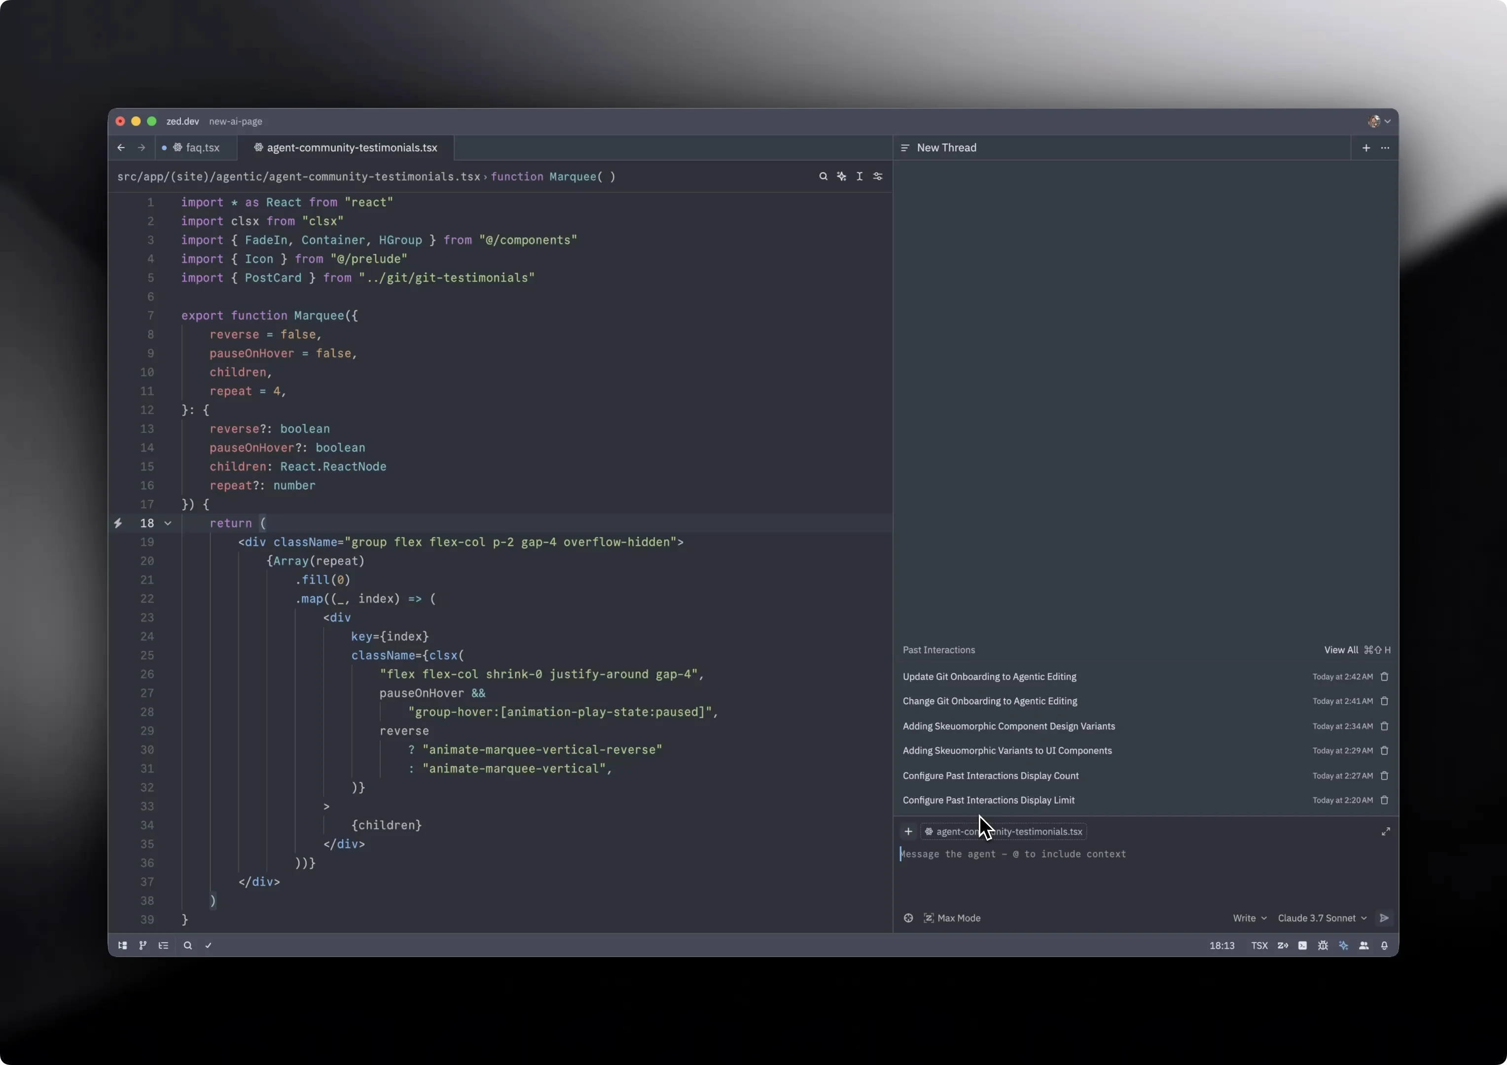Click View All past interactions

1341,650
